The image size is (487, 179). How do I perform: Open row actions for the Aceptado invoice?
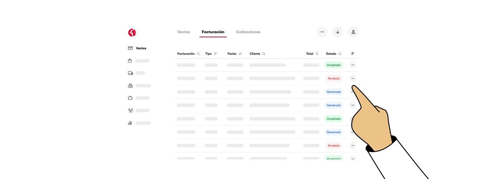pyautogui.click(x=353, y=65)
